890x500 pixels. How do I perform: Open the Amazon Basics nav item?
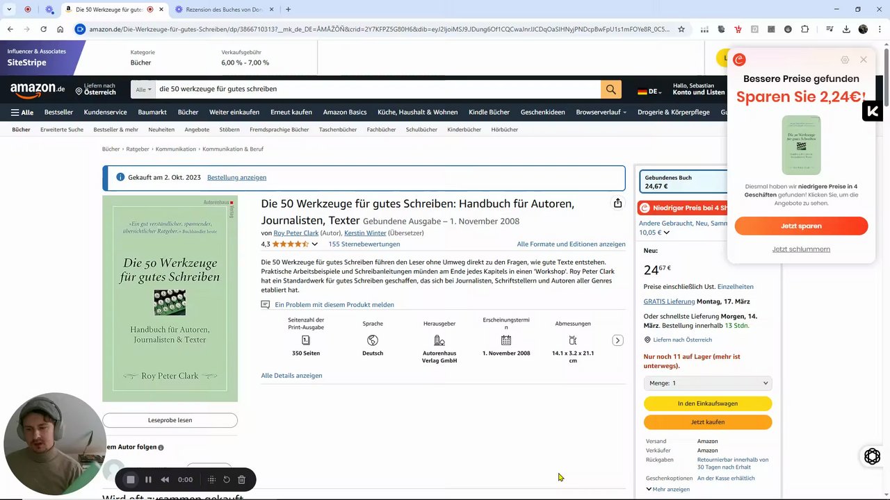click(x=345, y=112)
